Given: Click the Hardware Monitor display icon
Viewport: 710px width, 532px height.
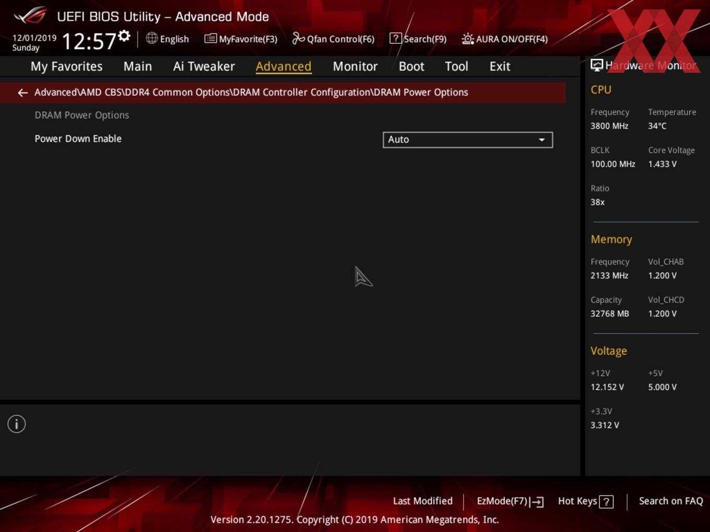Looking at the screenshot, I should tap(597, 65).
